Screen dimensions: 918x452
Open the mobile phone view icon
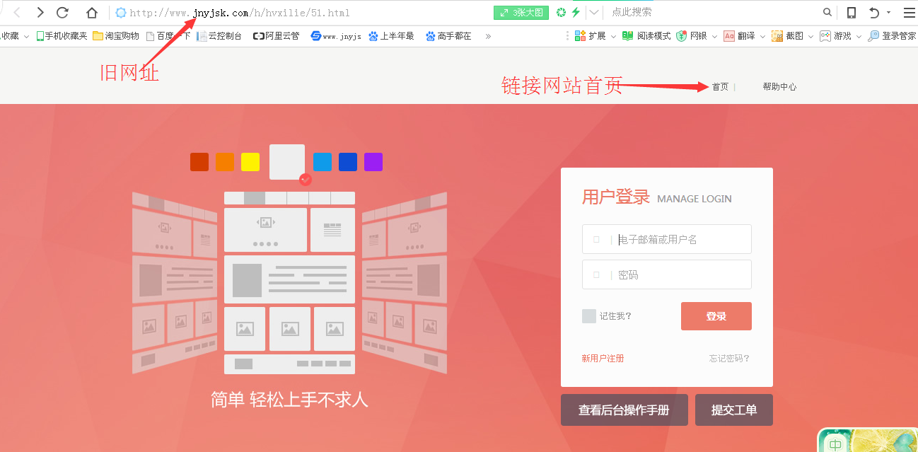(x=851, y=12)
